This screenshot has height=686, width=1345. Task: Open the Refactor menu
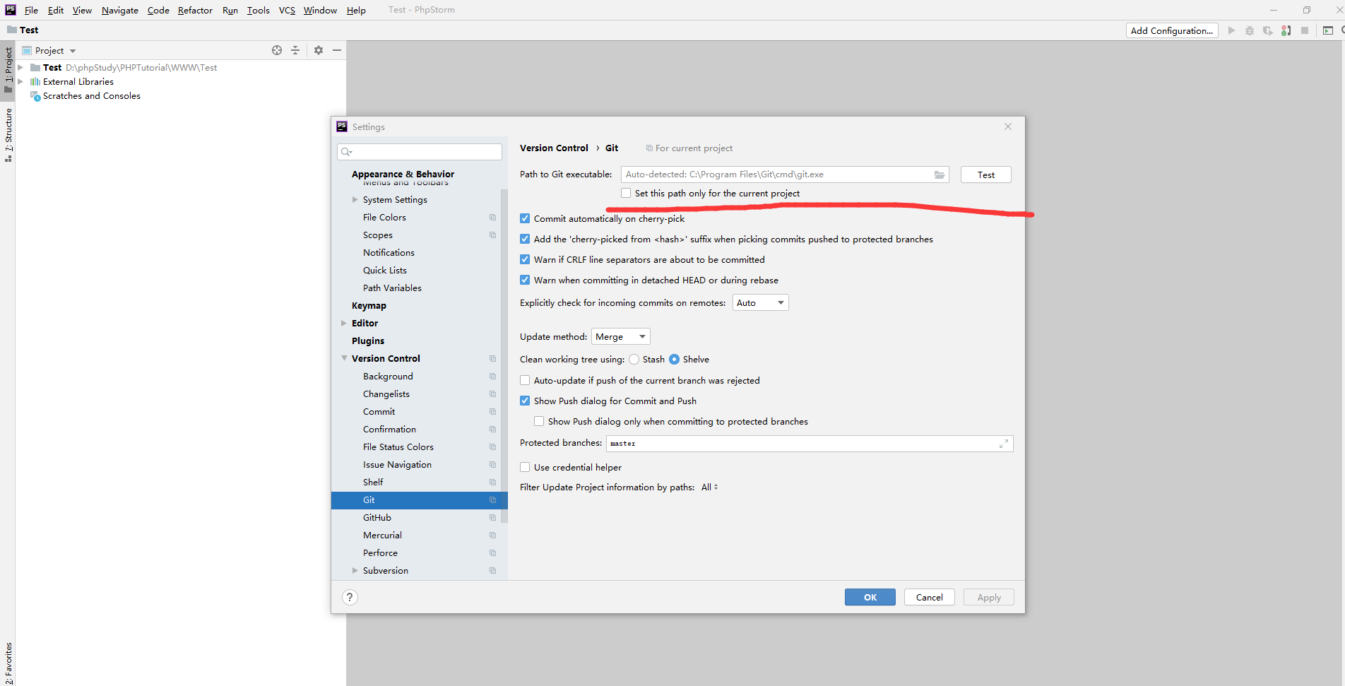pos(195,10)
